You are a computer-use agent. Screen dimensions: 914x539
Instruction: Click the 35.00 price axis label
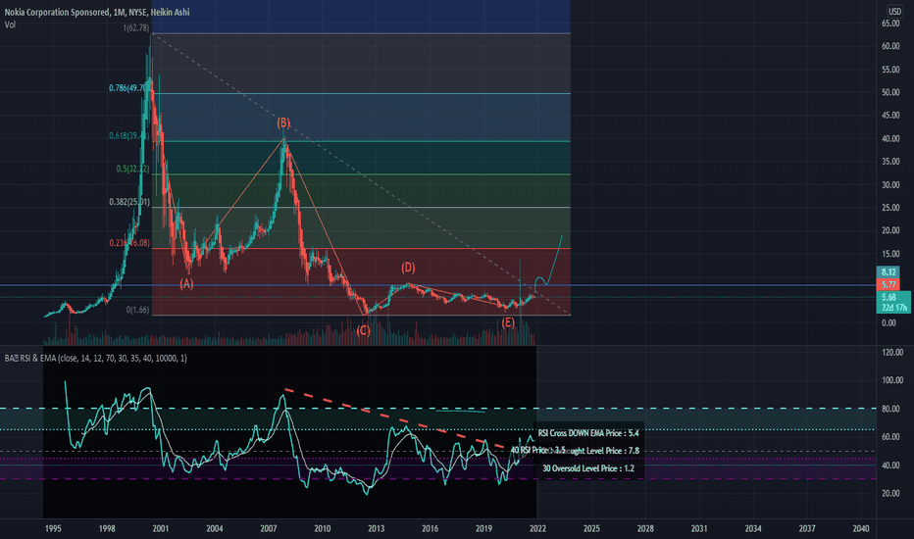tap(890, 162)
